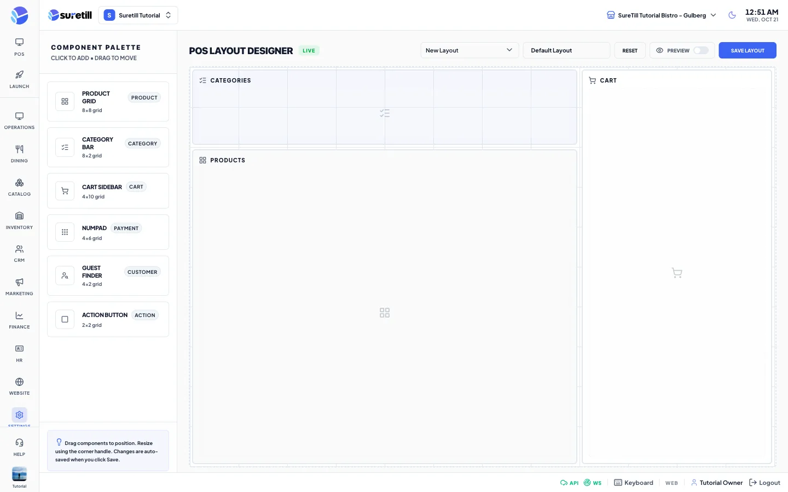Add the Action Button component
The width and height of the screenshot is (788, 492).
point(108,319)
